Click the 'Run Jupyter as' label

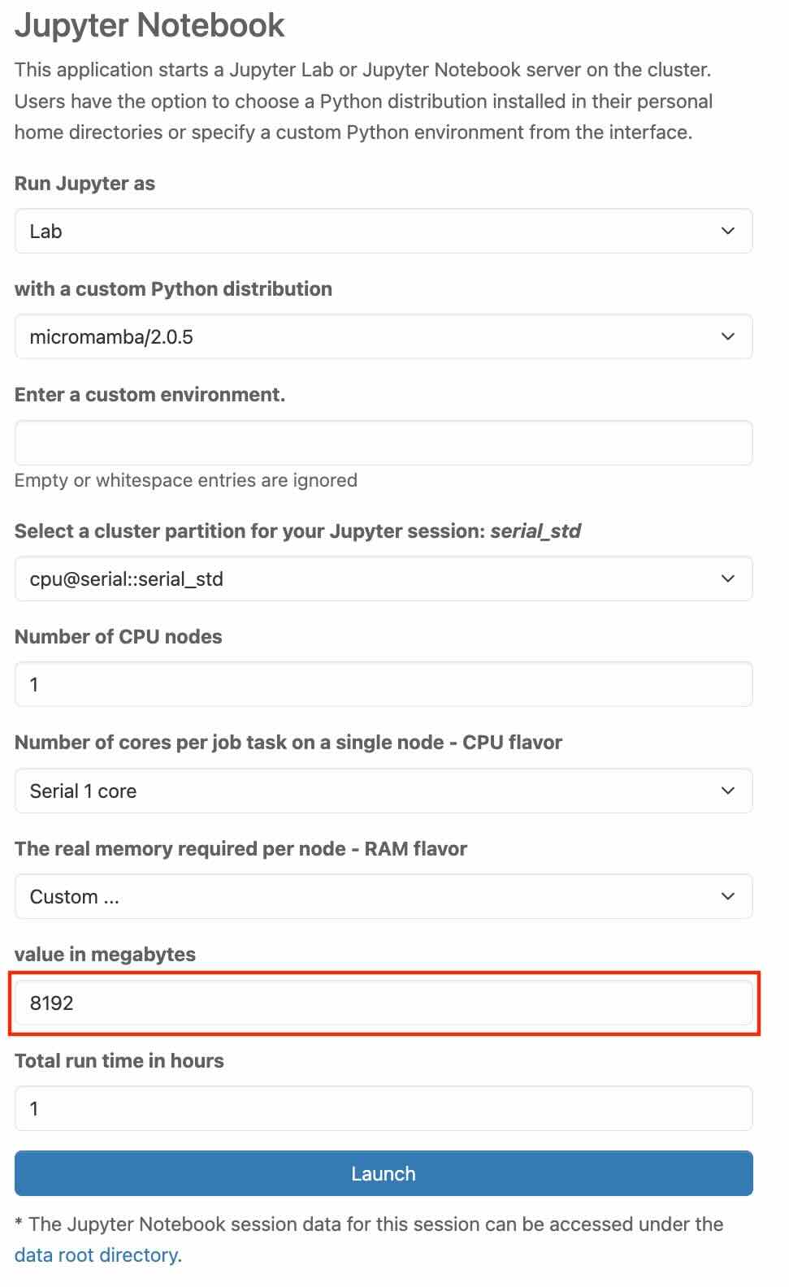point(85,184)
